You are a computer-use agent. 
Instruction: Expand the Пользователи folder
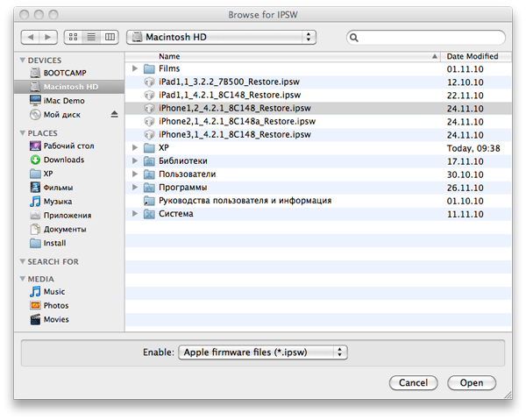(x=135, y=174)
